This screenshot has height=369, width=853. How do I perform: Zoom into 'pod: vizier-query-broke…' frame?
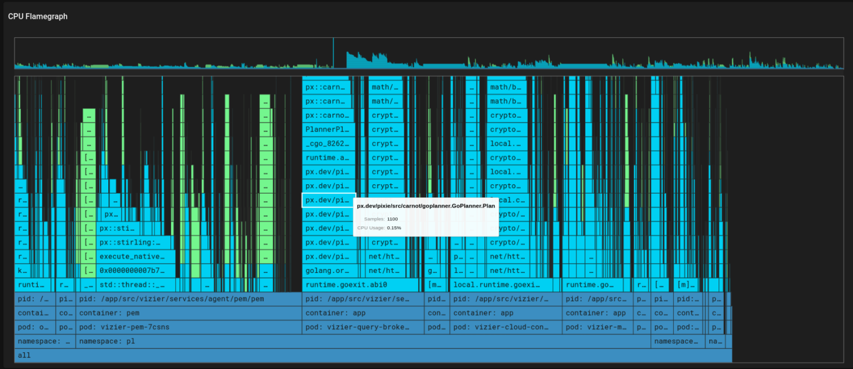pyautogui.click(x=362, y=327)
